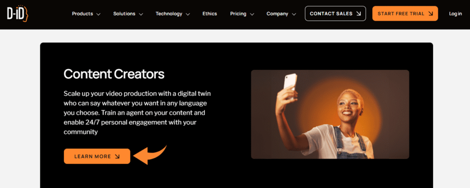Screen dimensions: 470x188
Task: Click the arrow icon in Contact Sales
Action: tap(359, 13)
